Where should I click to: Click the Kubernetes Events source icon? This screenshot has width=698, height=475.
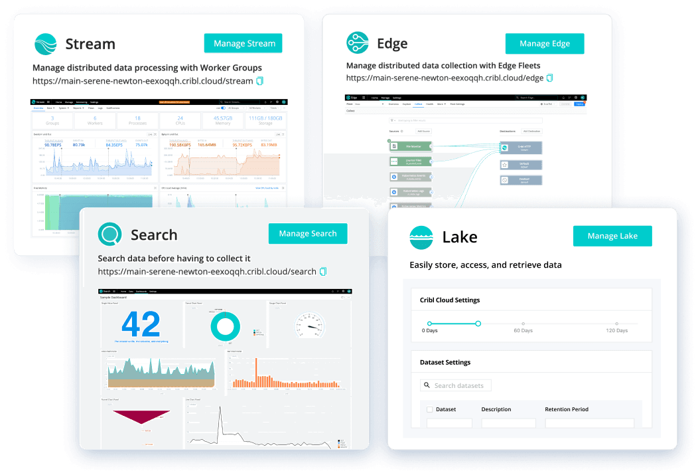[x=394, y=177]
